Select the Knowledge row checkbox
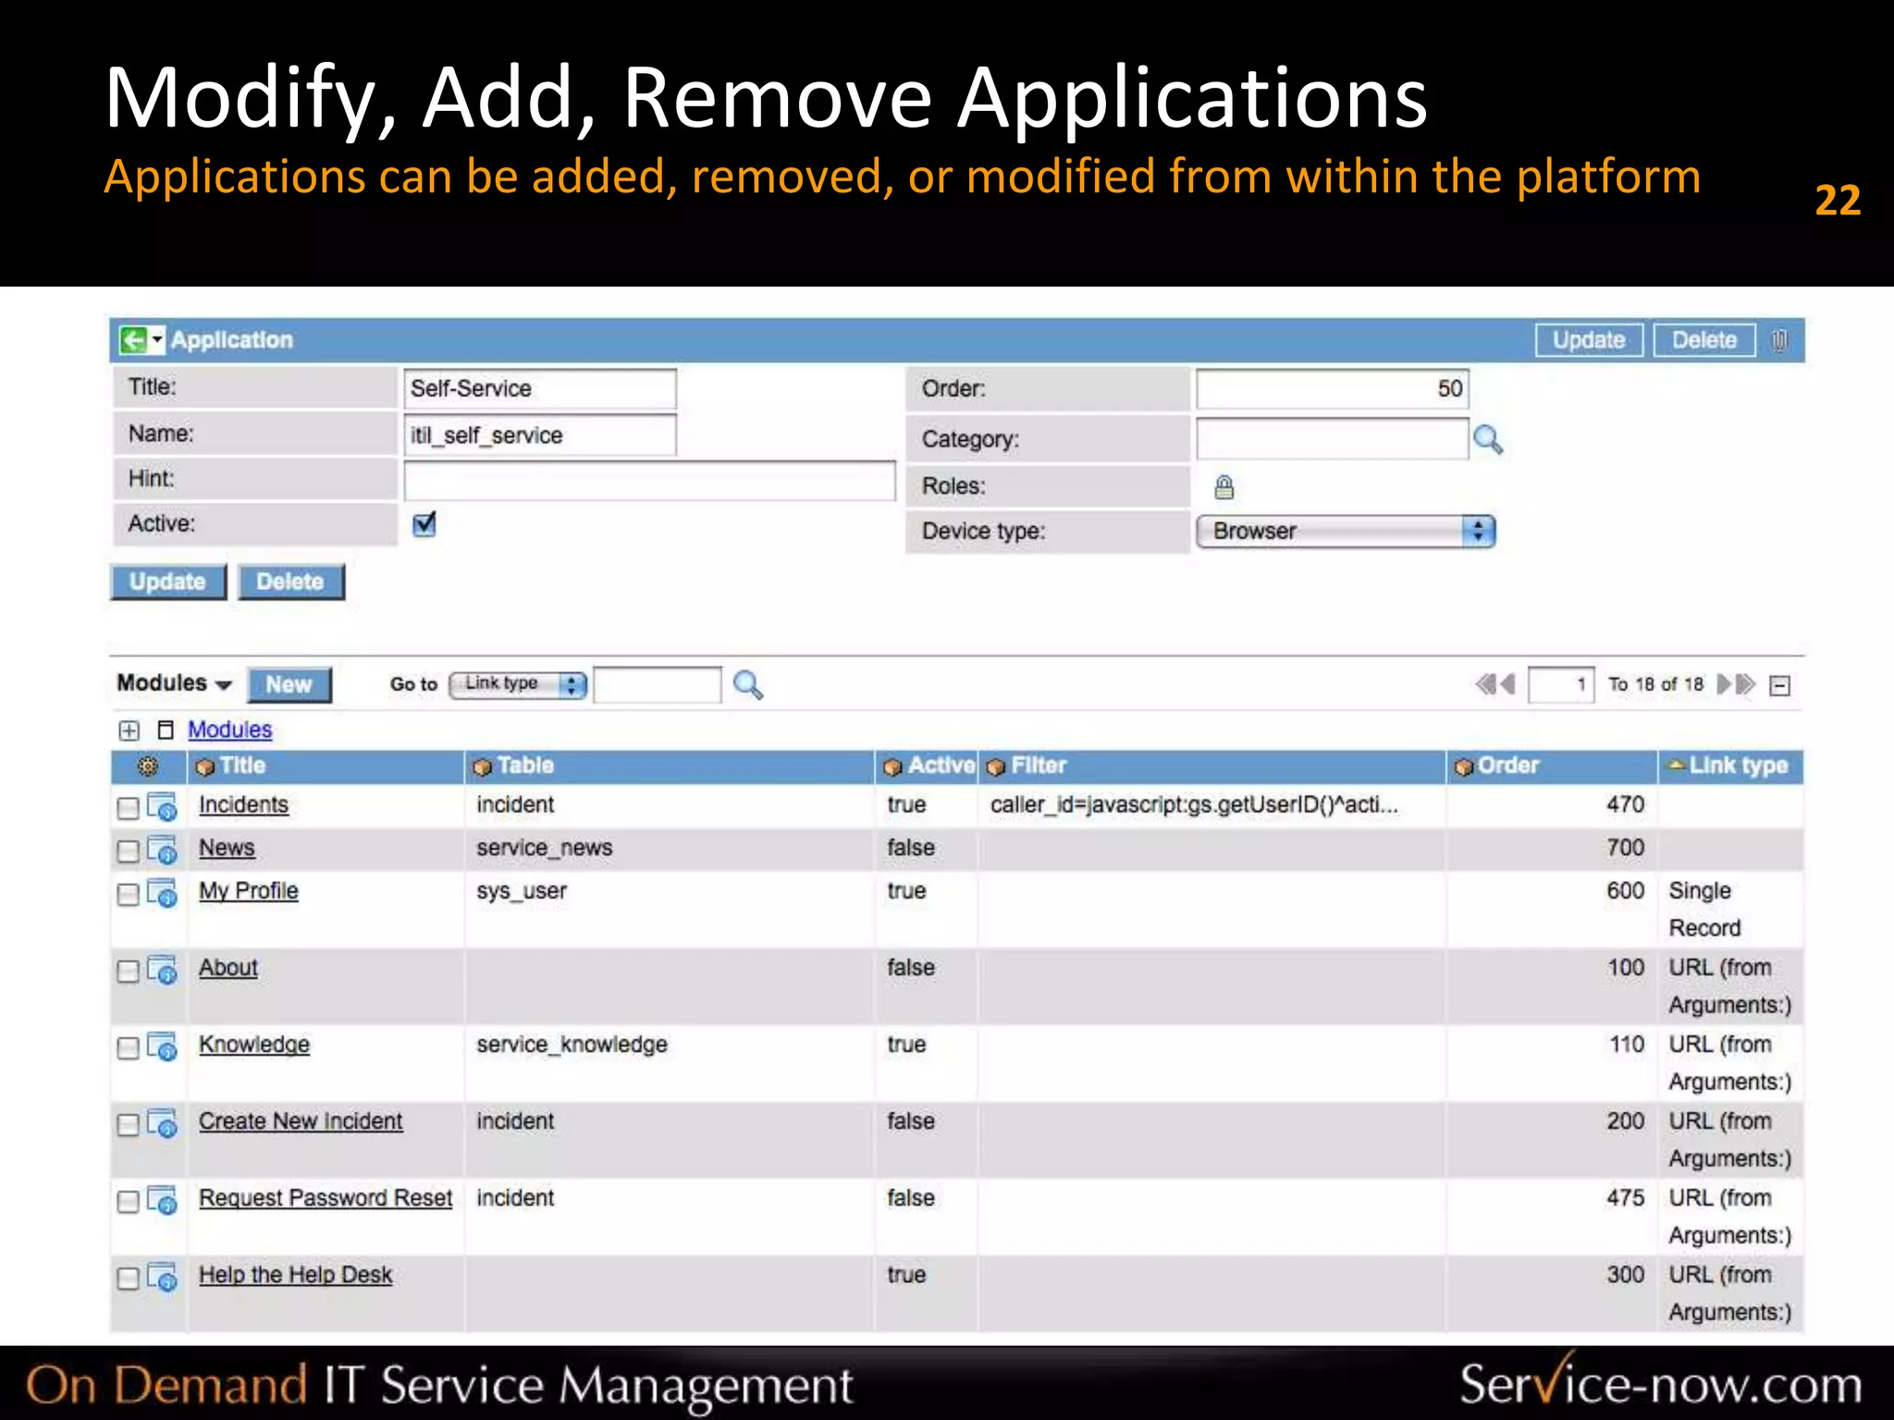The width and height of the screenshot is (1894, 1420). coord(129,1047)
